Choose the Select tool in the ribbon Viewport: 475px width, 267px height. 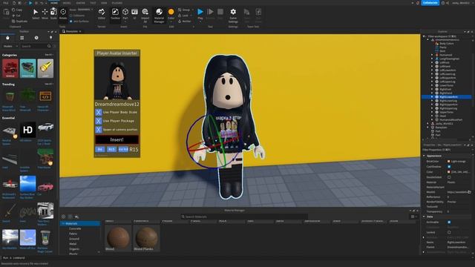(36, 14)
